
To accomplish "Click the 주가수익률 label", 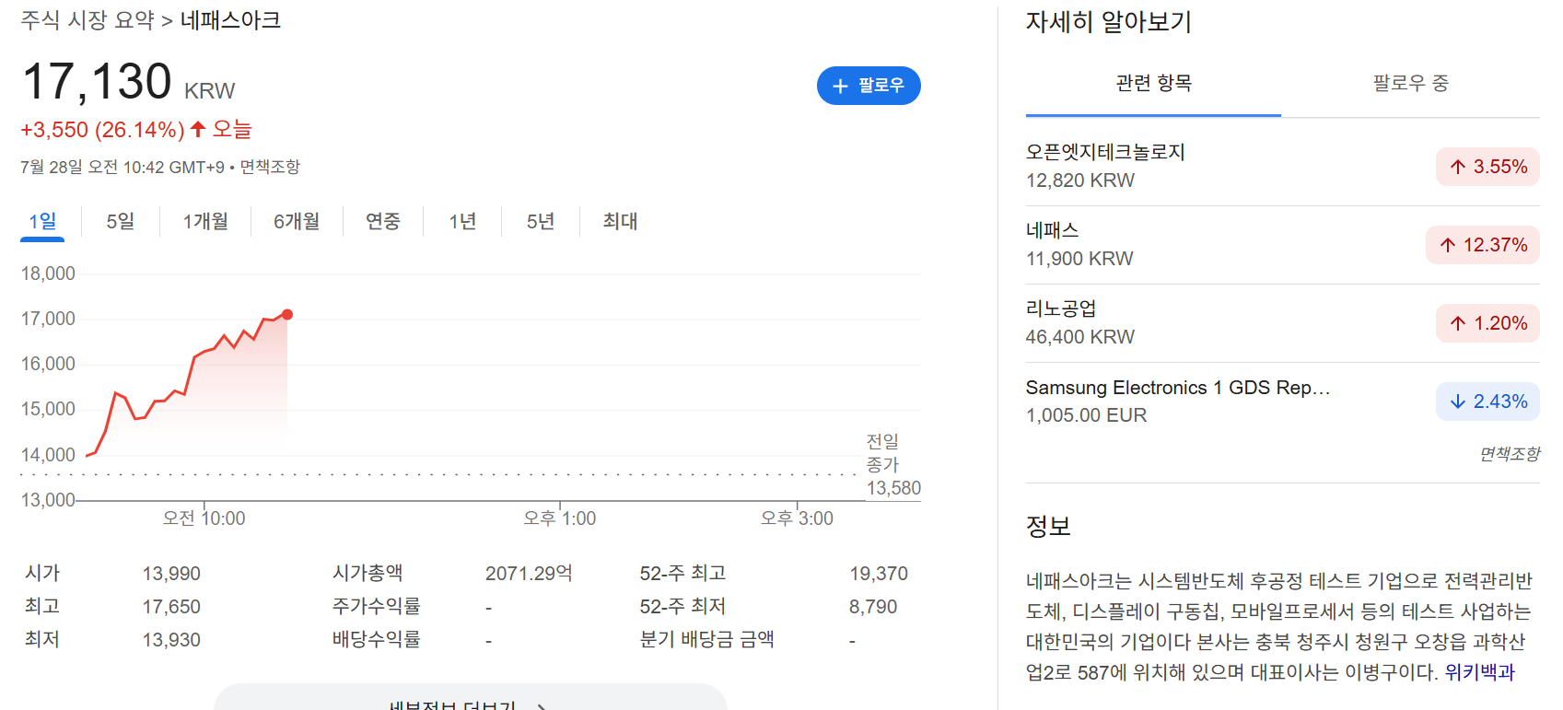I will click(377, 607).
